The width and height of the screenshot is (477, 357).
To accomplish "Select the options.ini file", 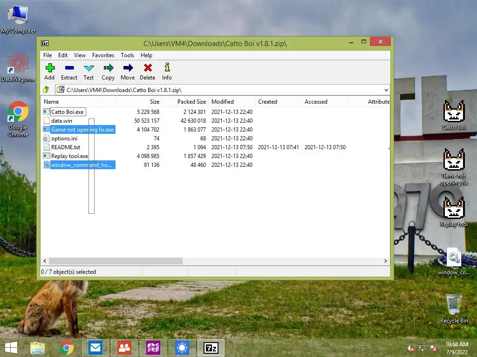I will 64,138.
